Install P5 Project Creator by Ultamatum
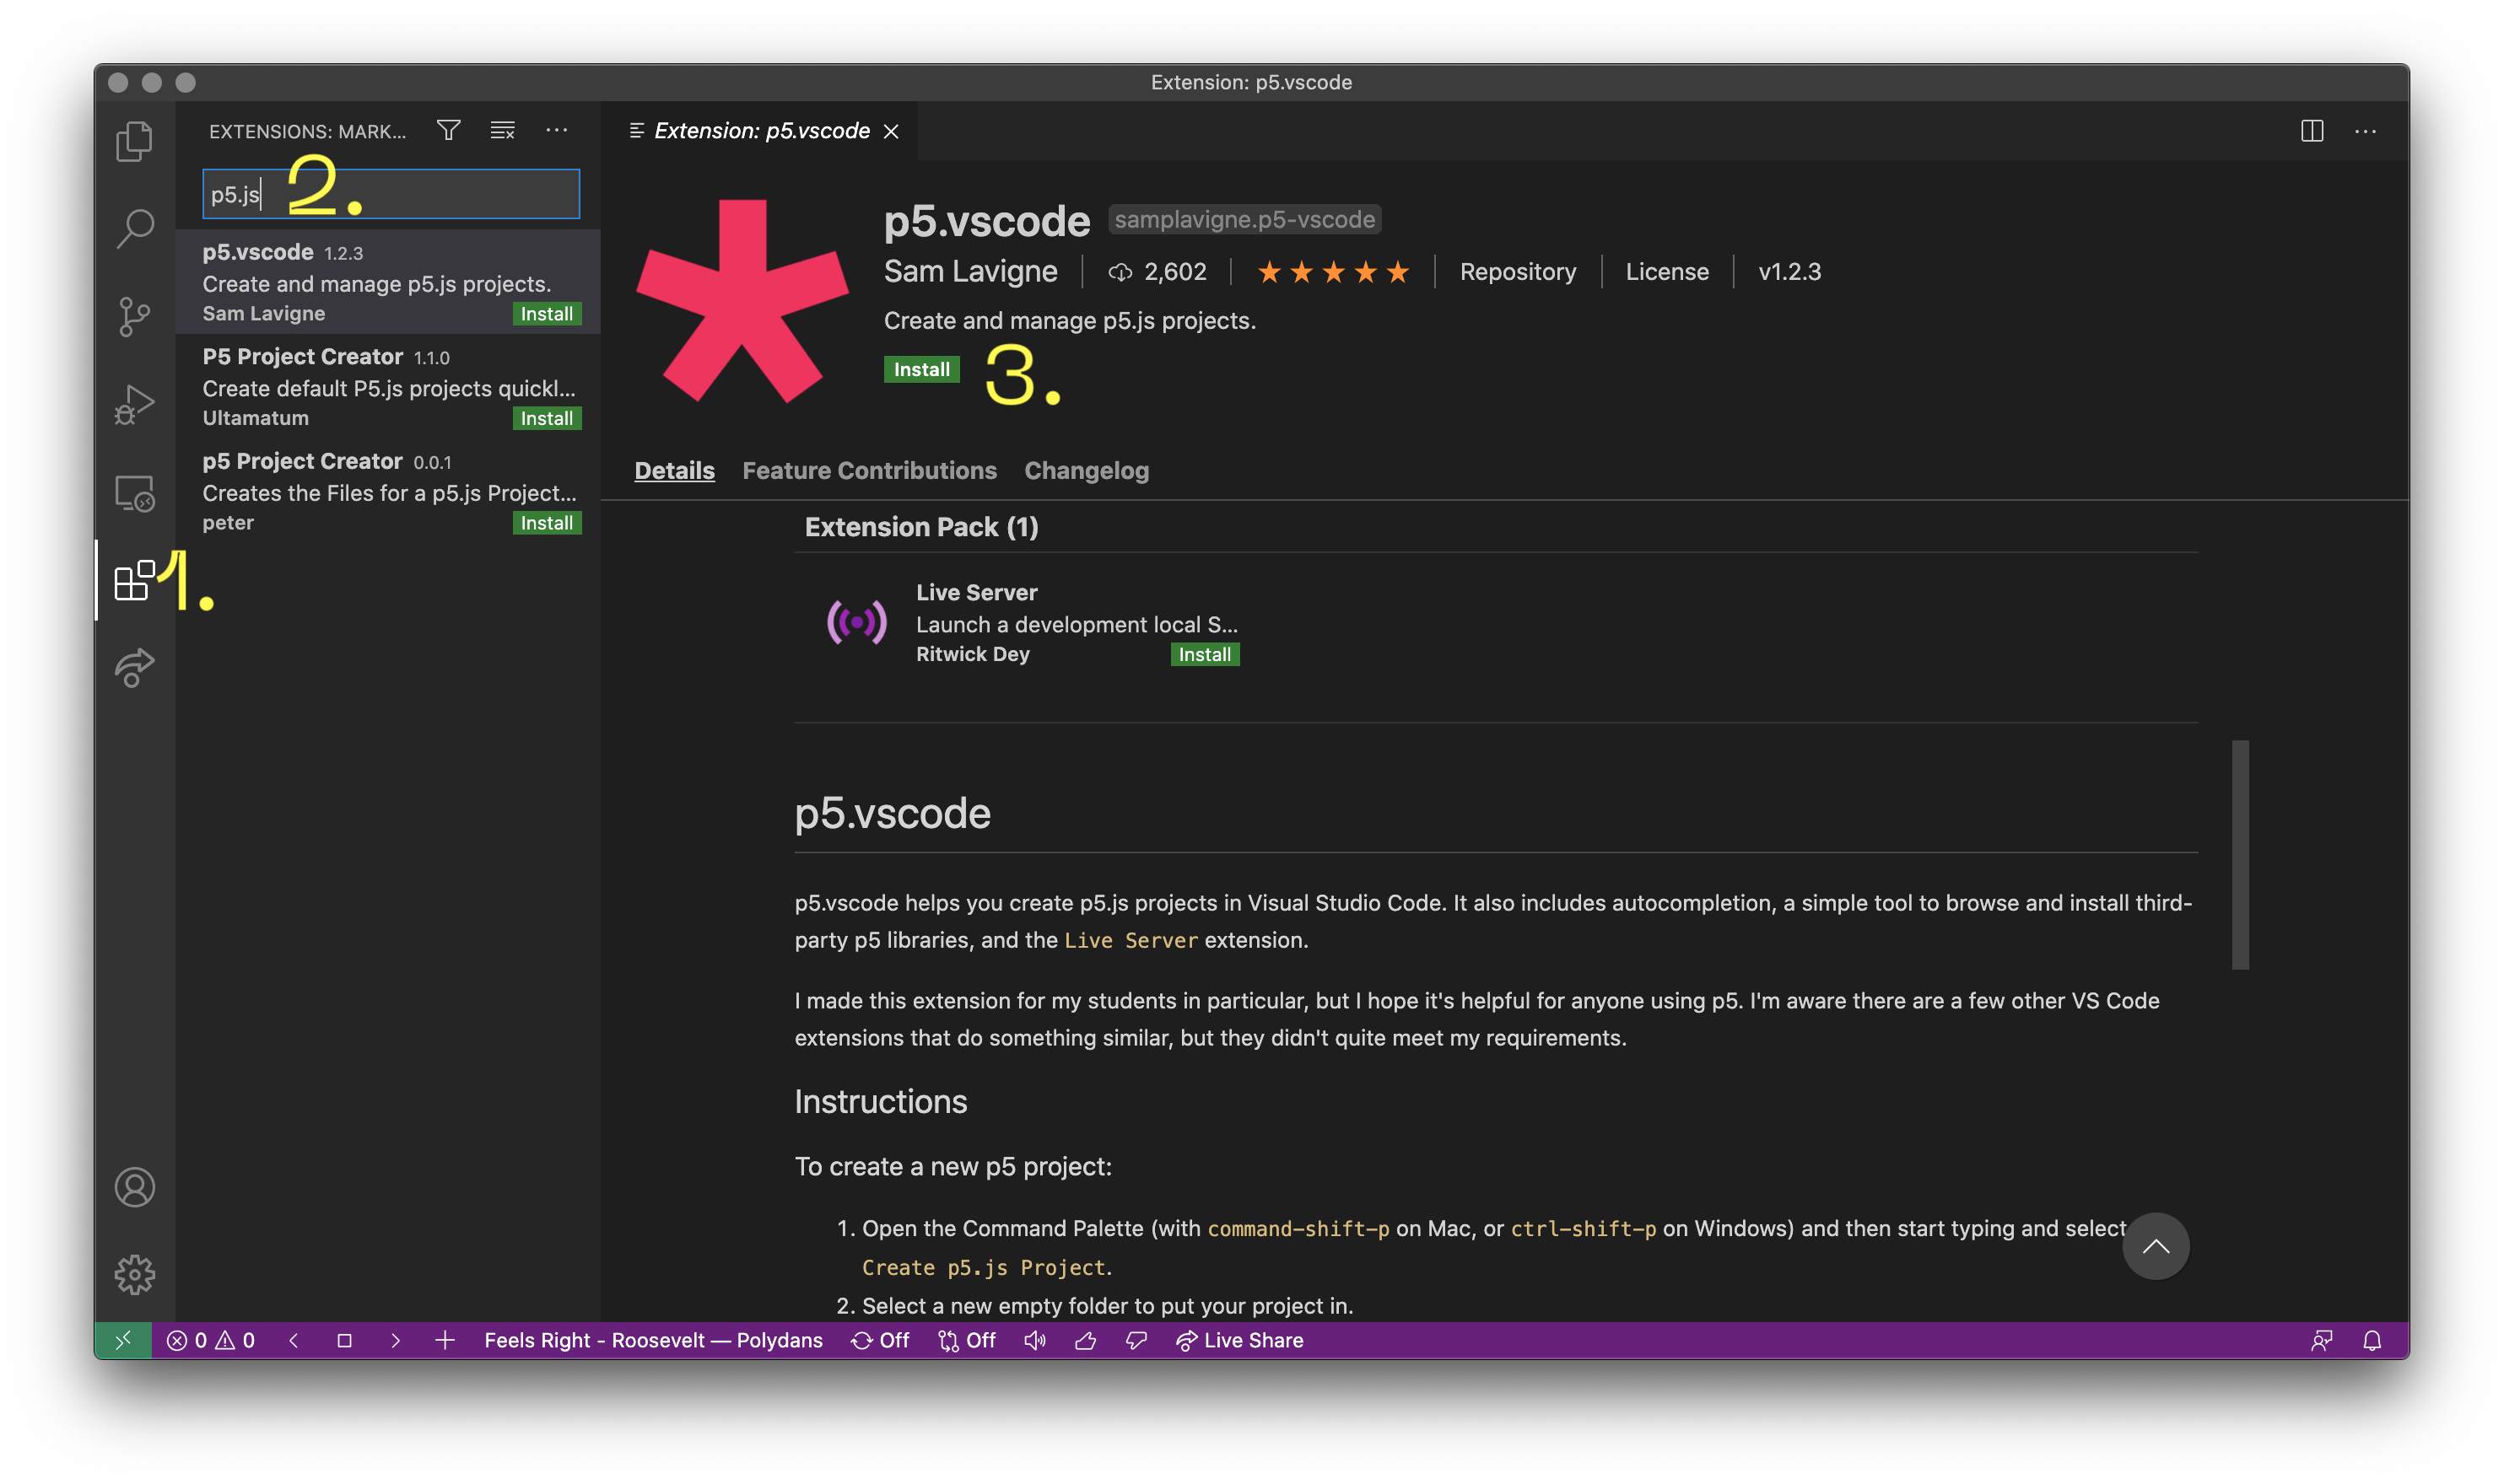The width and height of the screenshot is (2504, 1484). click(x=546, y=418)
